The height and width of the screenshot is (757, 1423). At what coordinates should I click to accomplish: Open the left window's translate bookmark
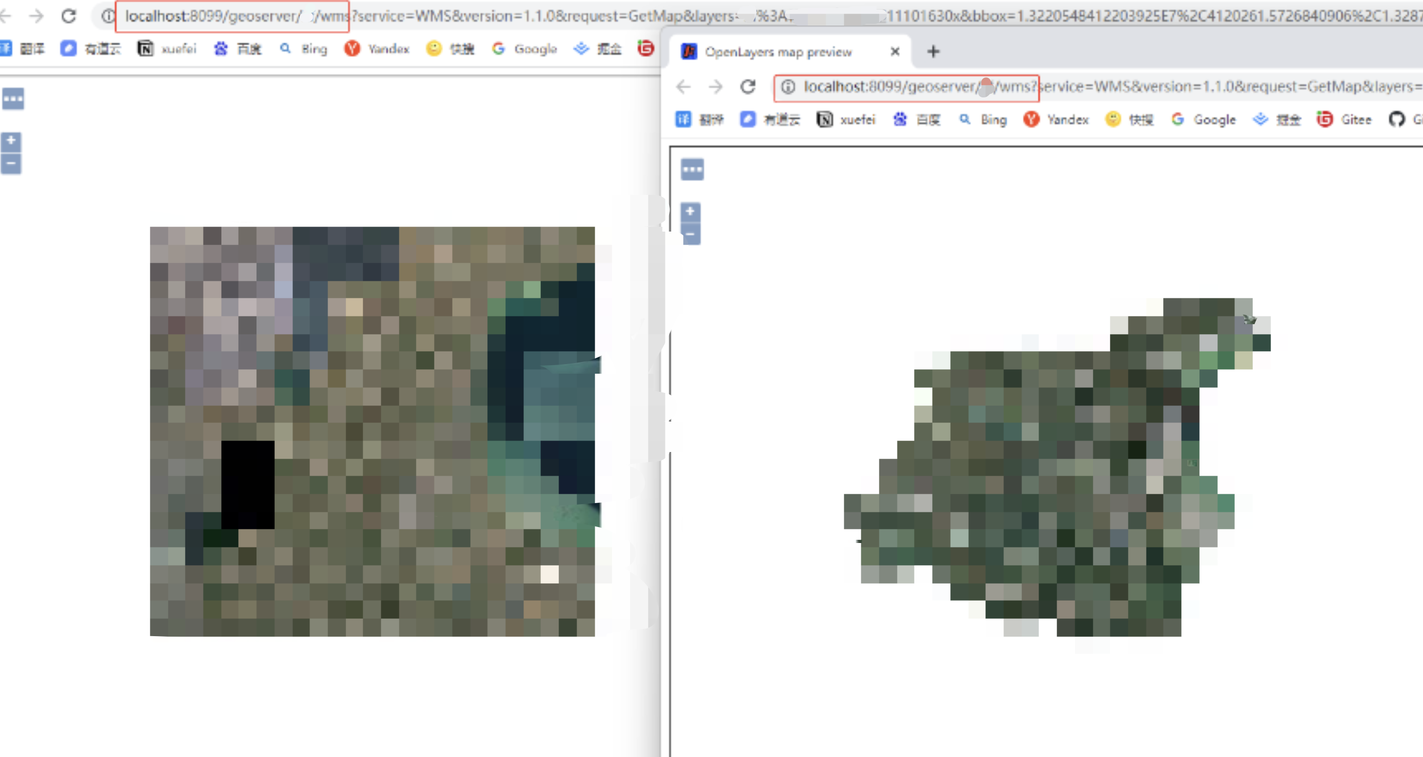point(23,48)
